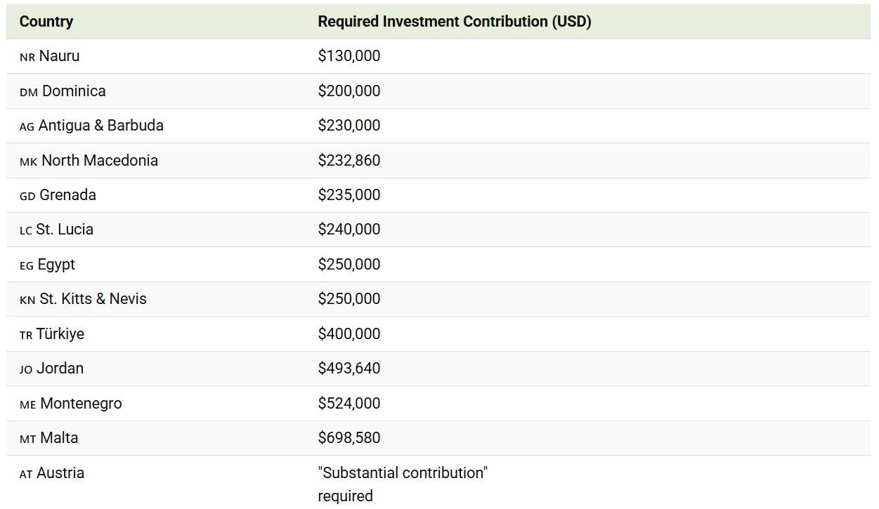The height and width of the screenshot is (509, 879).
Task: Click North Macedonia's $232,860 amount
Action: [349, 161]
